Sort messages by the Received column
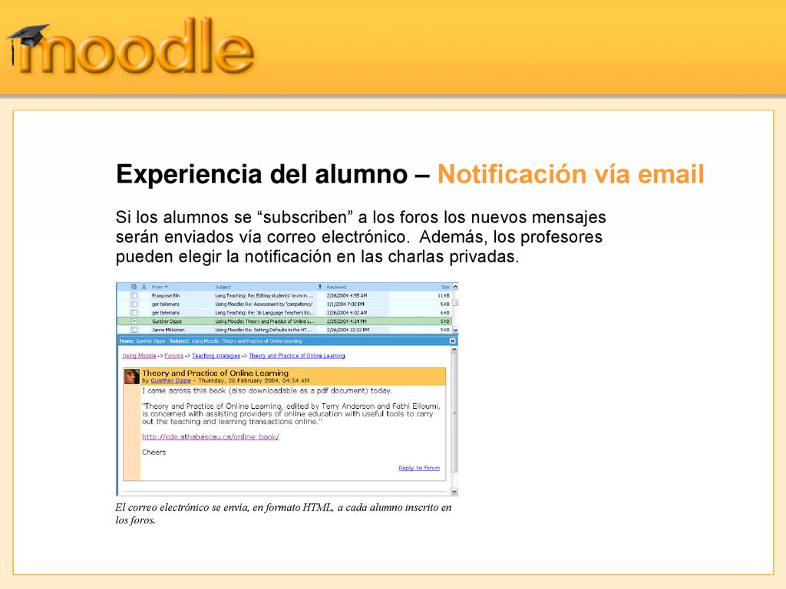The image size is (786, 589). coord(336,287)
